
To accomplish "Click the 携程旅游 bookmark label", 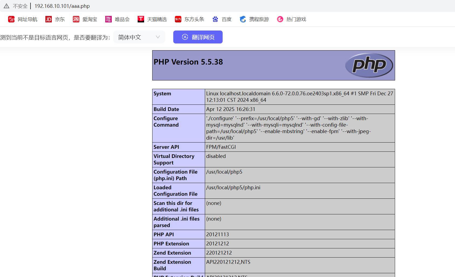I will tap(259, 19).
